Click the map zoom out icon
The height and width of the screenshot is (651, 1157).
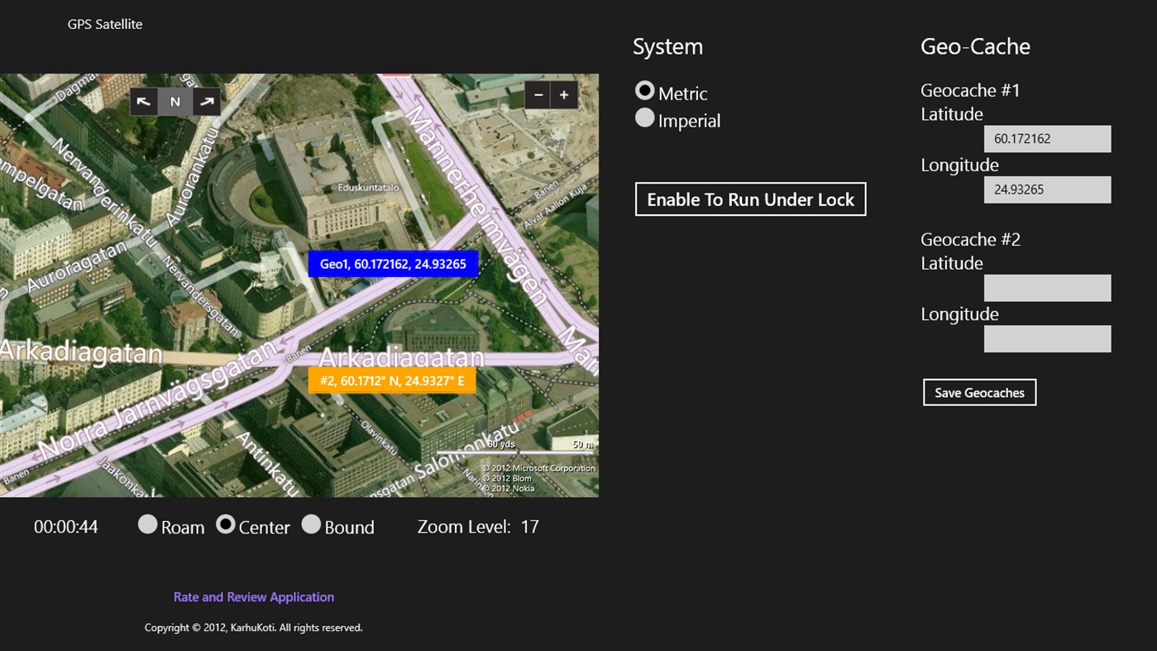[x=538, y=94]
